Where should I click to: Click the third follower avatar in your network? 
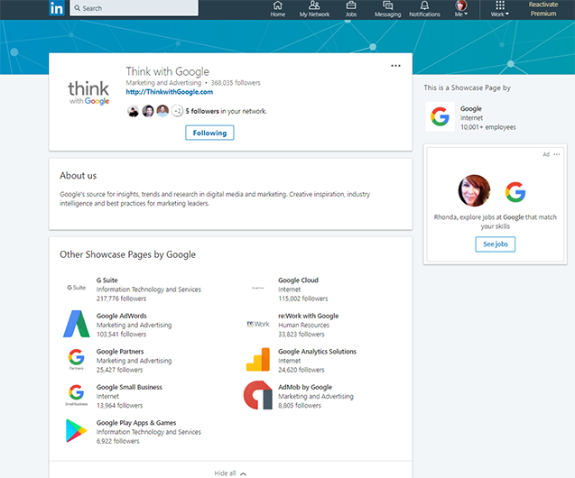(162, 111)
